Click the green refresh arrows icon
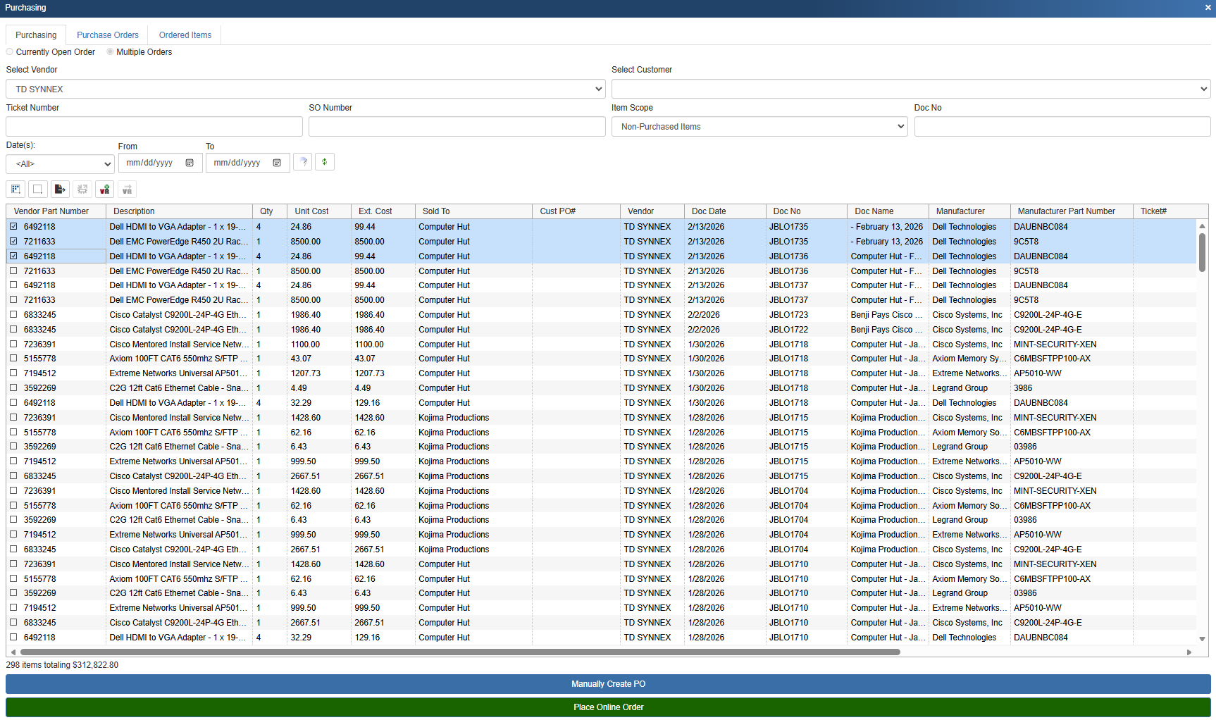The image size is (1216, 720). [x=324, y=162]
